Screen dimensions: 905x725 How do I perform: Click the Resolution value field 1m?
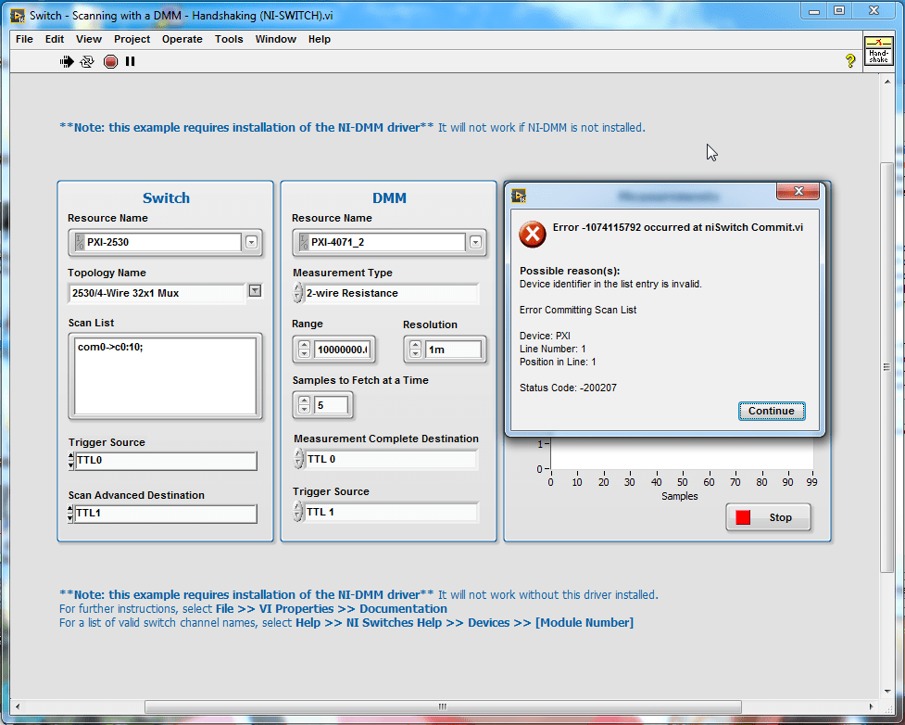point(453,350)
